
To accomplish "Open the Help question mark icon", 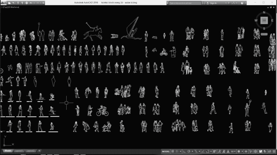I will [242, 3].
